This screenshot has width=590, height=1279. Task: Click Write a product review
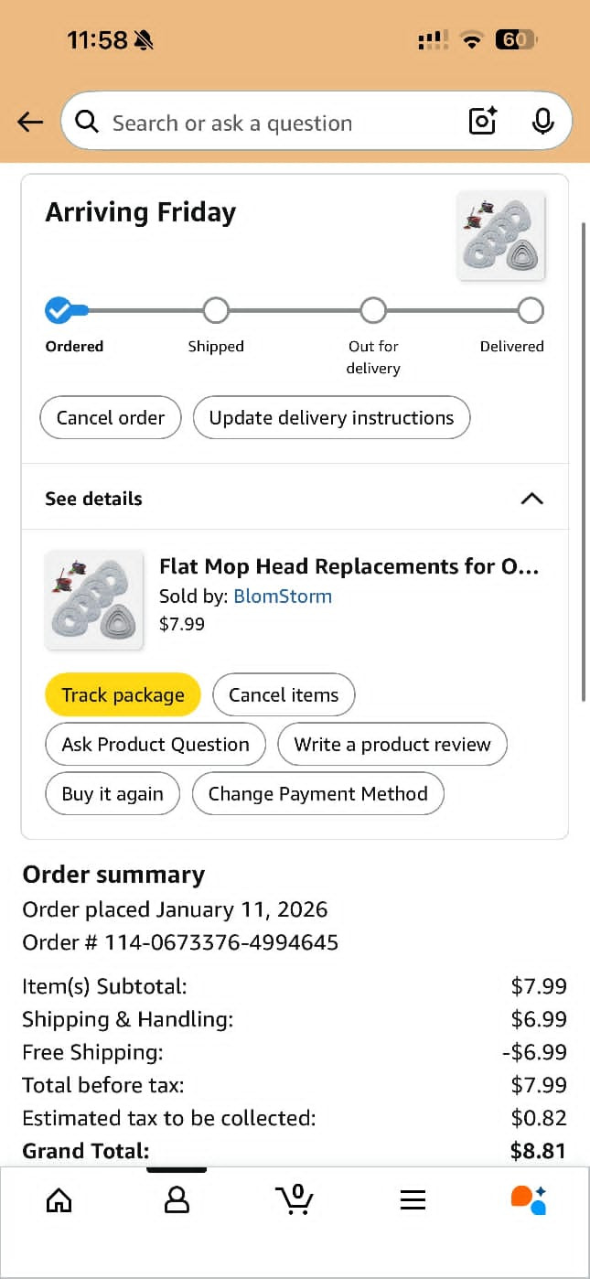pos(392,745)
